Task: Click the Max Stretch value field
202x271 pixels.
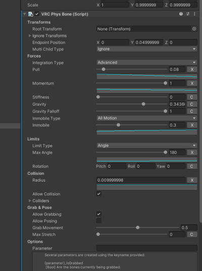Action: [x=177, y=235]
